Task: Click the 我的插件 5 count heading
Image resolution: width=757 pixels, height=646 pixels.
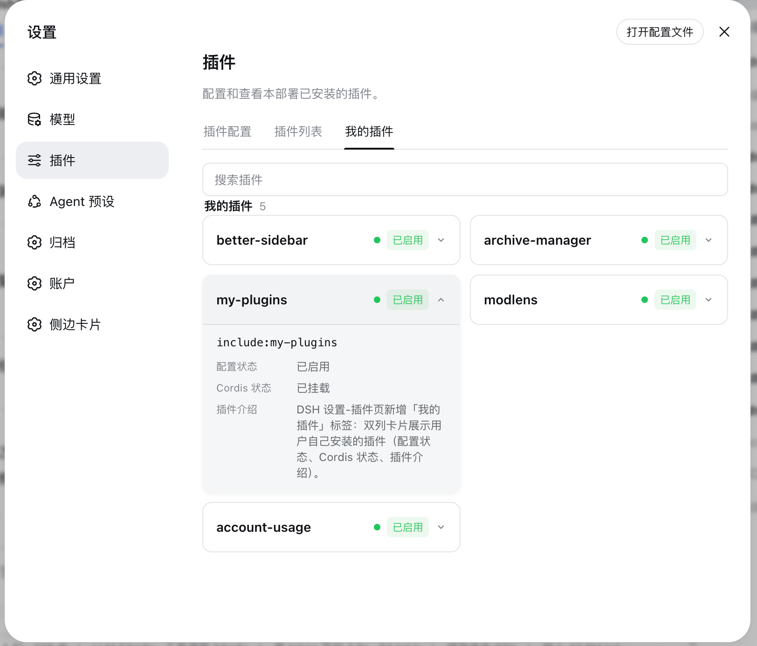Action: (x=235, y=206)
